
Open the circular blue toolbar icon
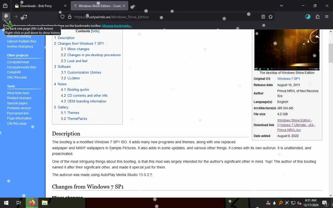tap(308, 17)
